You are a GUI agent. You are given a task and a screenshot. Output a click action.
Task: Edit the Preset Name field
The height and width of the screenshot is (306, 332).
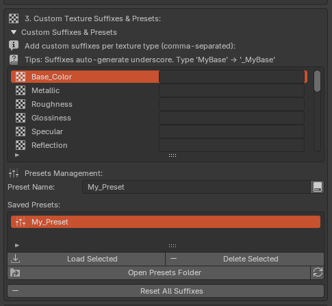tap(196, 187)
